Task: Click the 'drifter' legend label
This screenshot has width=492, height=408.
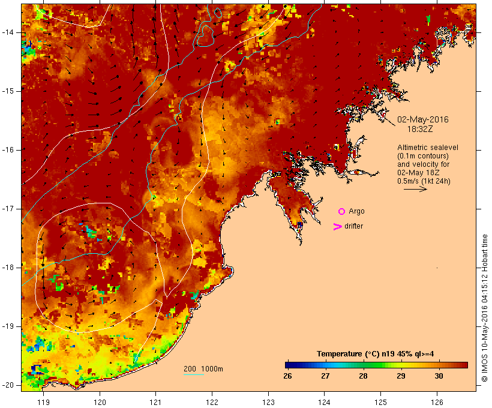Action: [x=353, y=226]
